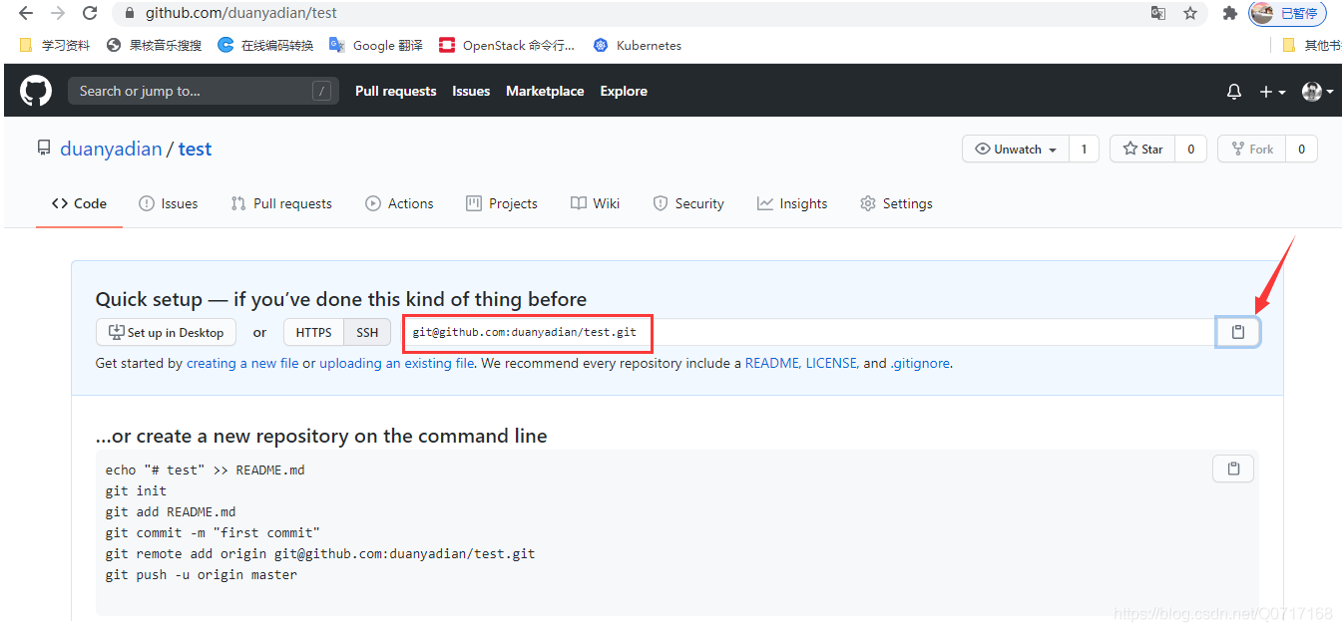Screen dimensions: 1342x632
Task: Switch to the Settings tab
Action: tap(896, 203)
